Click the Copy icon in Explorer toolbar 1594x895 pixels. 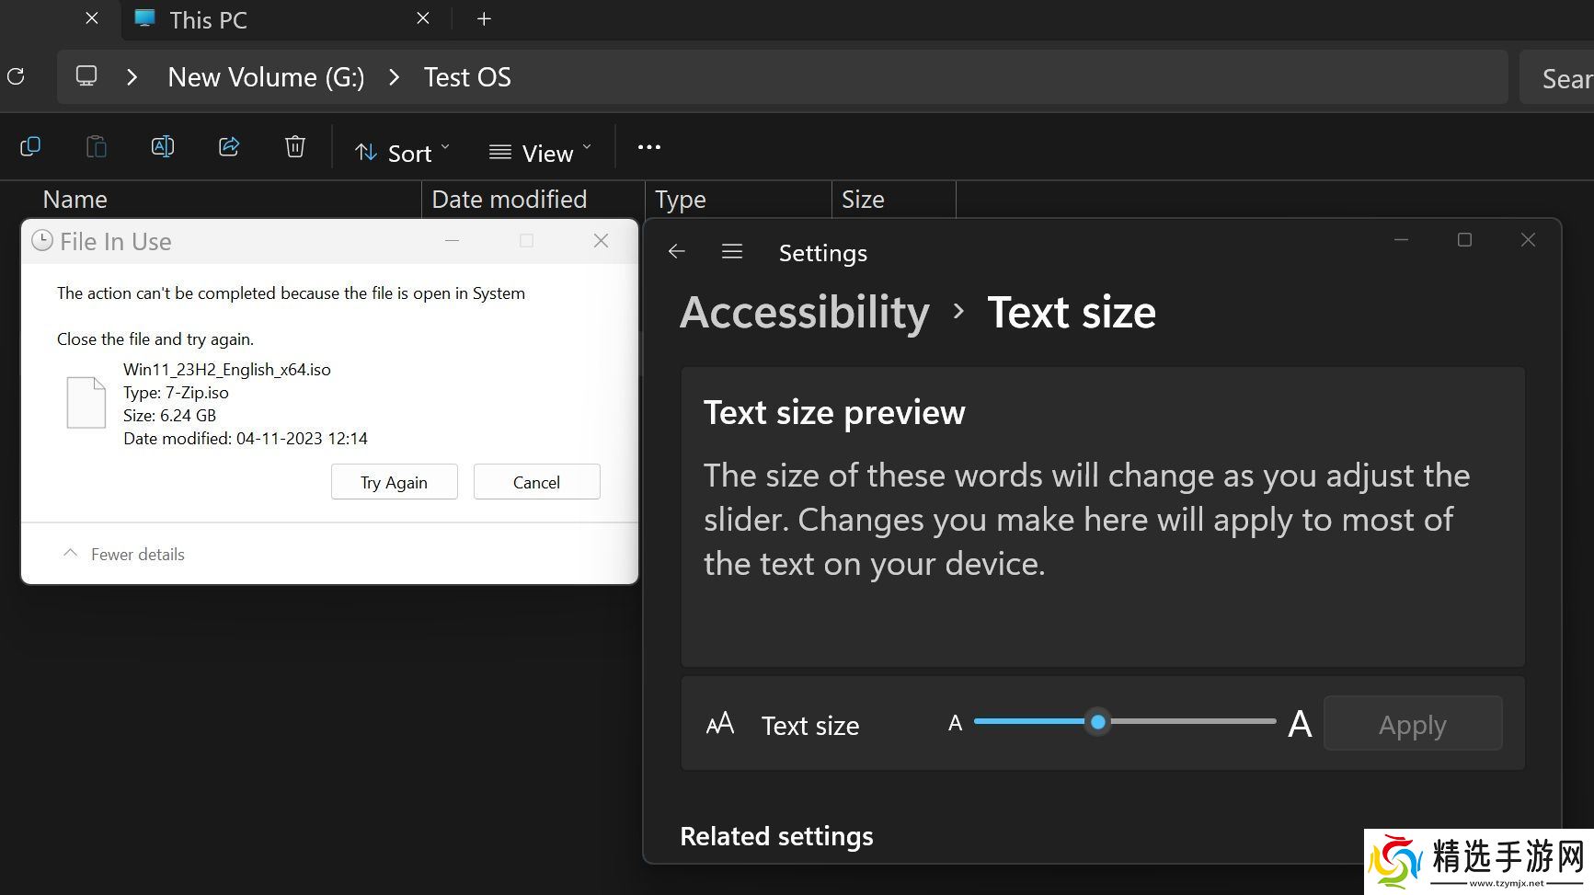(30, 147)
